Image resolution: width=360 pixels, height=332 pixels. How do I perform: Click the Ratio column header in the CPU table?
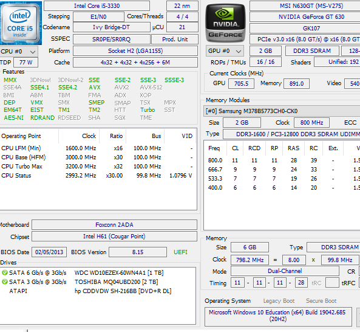[x=112, y=136]
